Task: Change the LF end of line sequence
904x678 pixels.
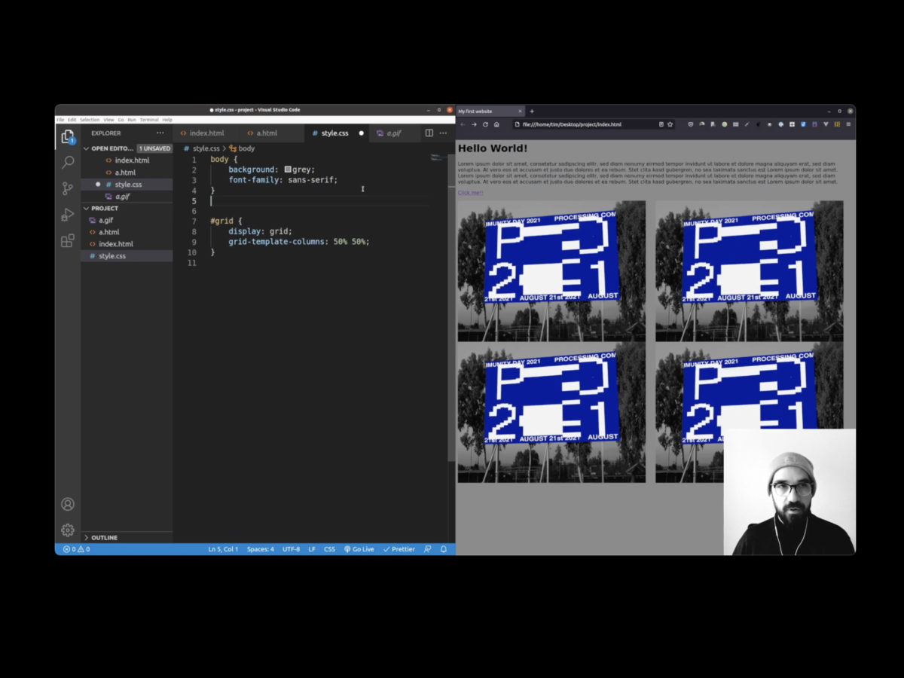Action: (312, 549)
